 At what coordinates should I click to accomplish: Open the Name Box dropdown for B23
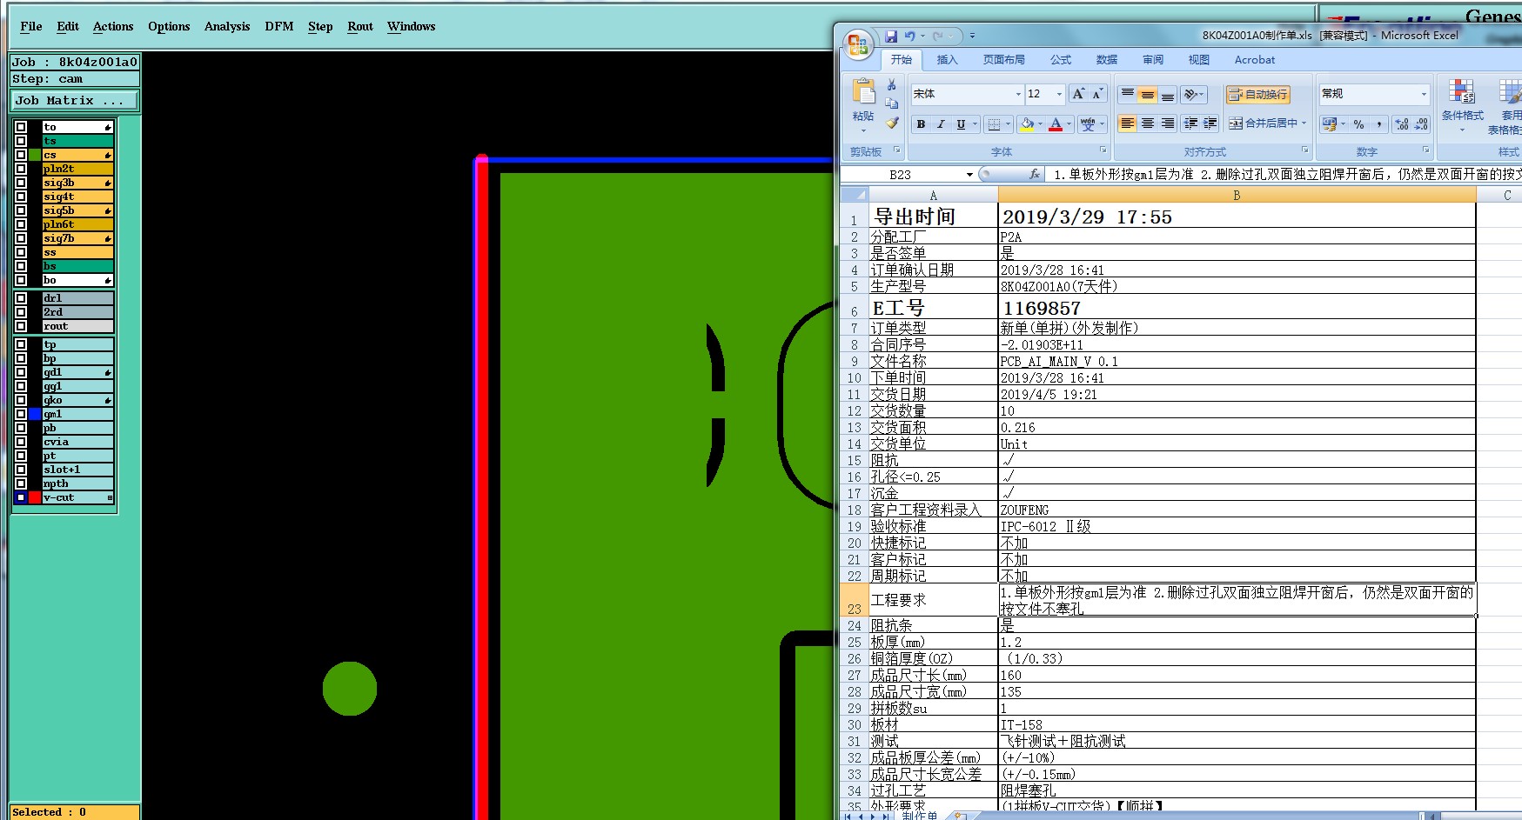click(969, 175)
